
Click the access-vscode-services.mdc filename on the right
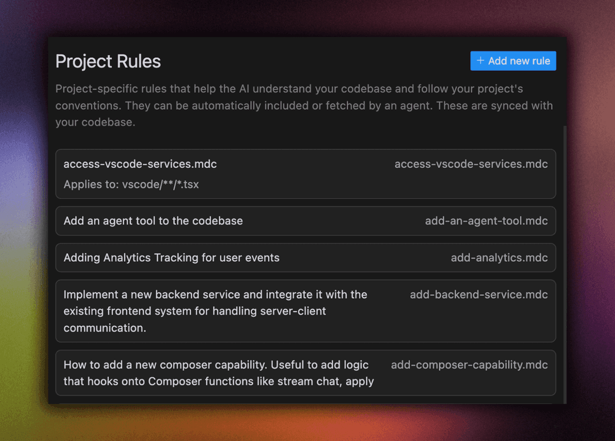[471, 164]
